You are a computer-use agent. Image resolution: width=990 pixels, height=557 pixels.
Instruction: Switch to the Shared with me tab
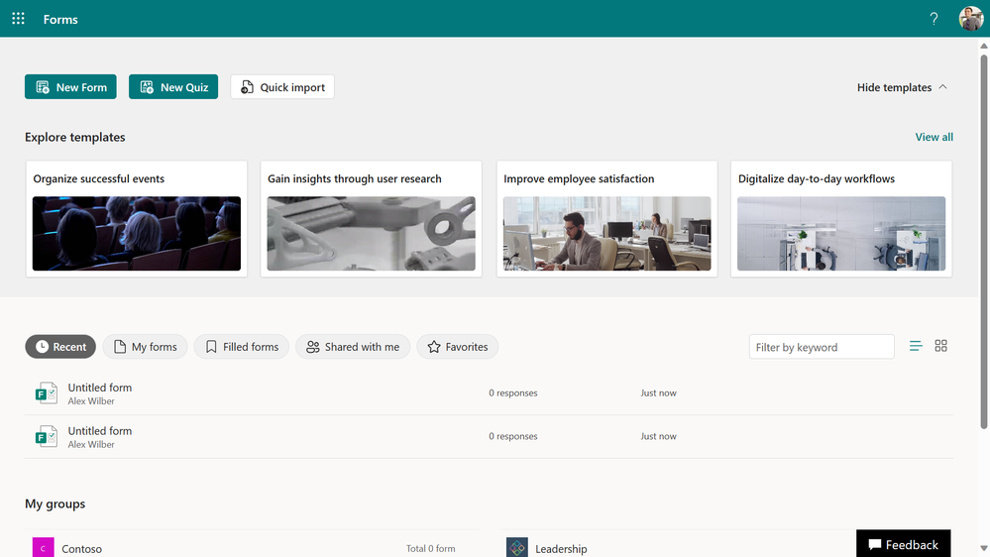(353, 347)
